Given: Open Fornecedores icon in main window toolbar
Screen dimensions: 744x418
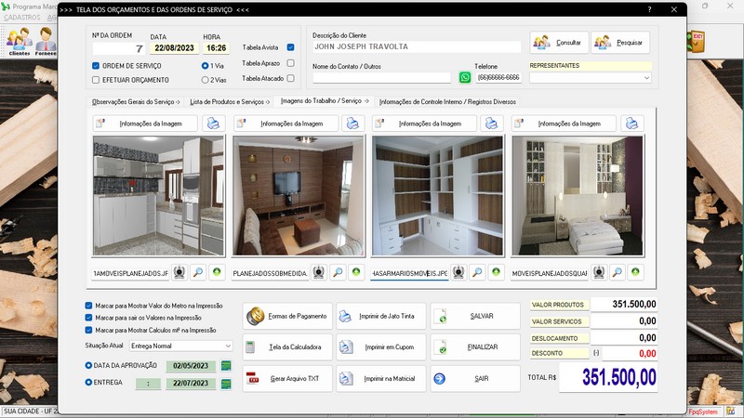Looking at the screenshot, I should 46,42.
